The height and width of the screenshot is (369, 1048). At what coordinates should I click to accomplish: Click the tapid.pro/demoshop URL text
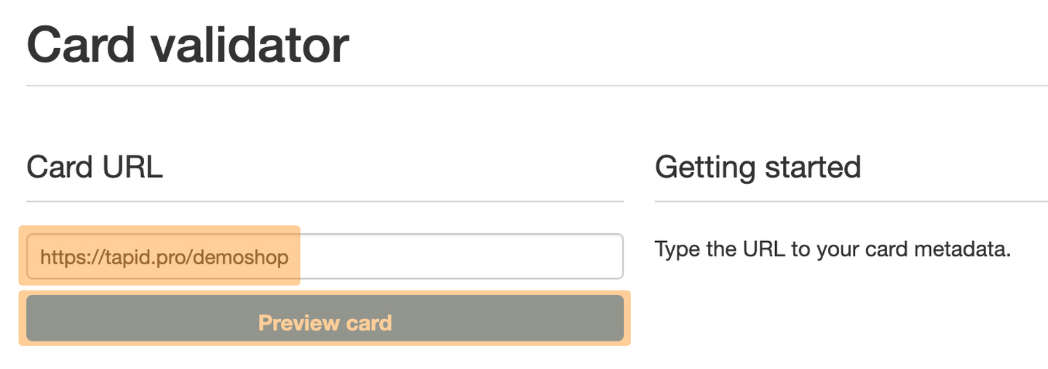click(164, 257)
